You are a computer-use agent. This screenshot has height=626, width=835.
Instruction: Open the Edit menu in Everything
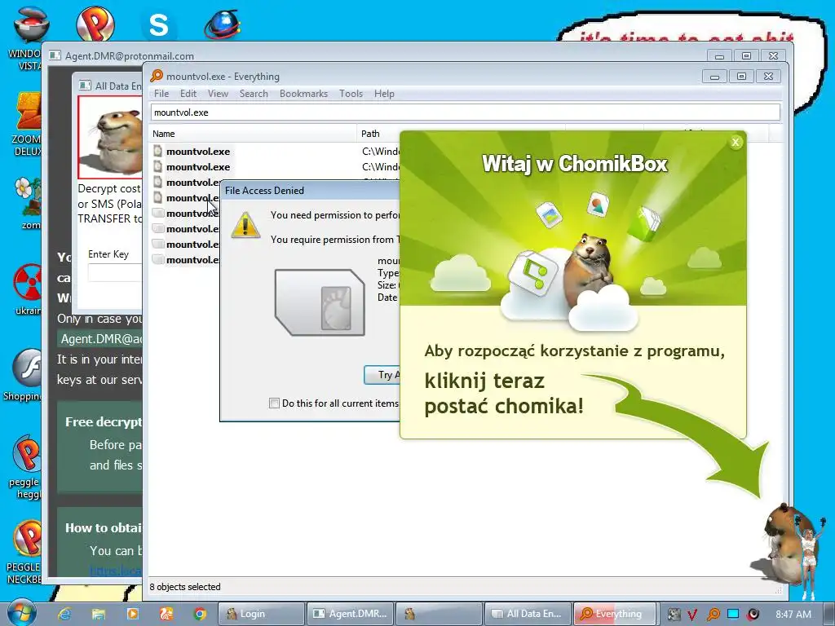188,94
